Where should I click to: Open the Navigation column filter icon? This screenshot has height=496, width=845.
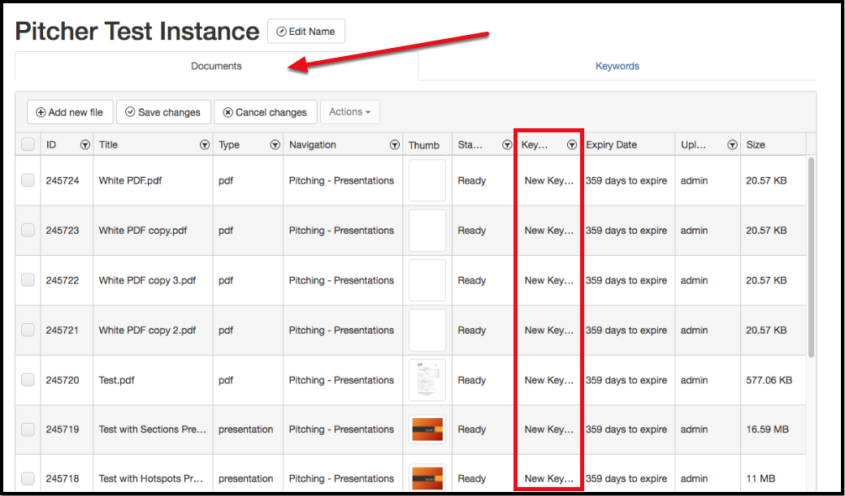(x=395, y=145)
